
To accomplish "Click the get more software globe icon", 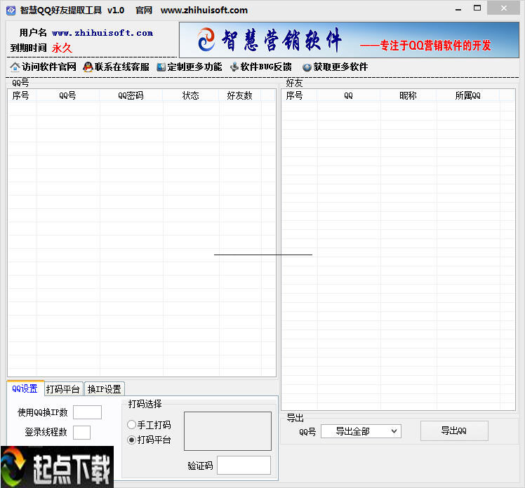I will [x=307, y=67].
